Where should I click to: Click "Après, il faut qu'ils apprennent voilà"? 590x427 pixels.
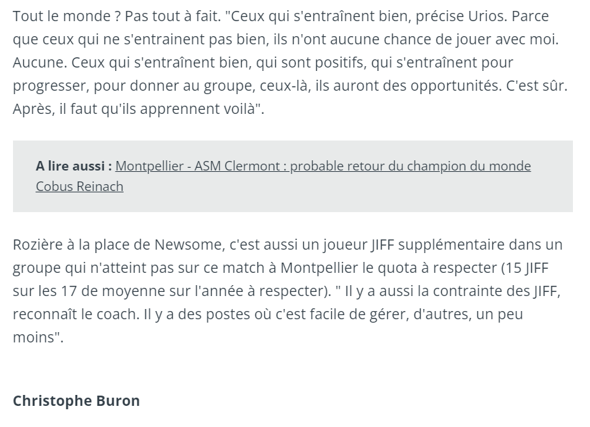pyautogui.click(x=135, y=109)
